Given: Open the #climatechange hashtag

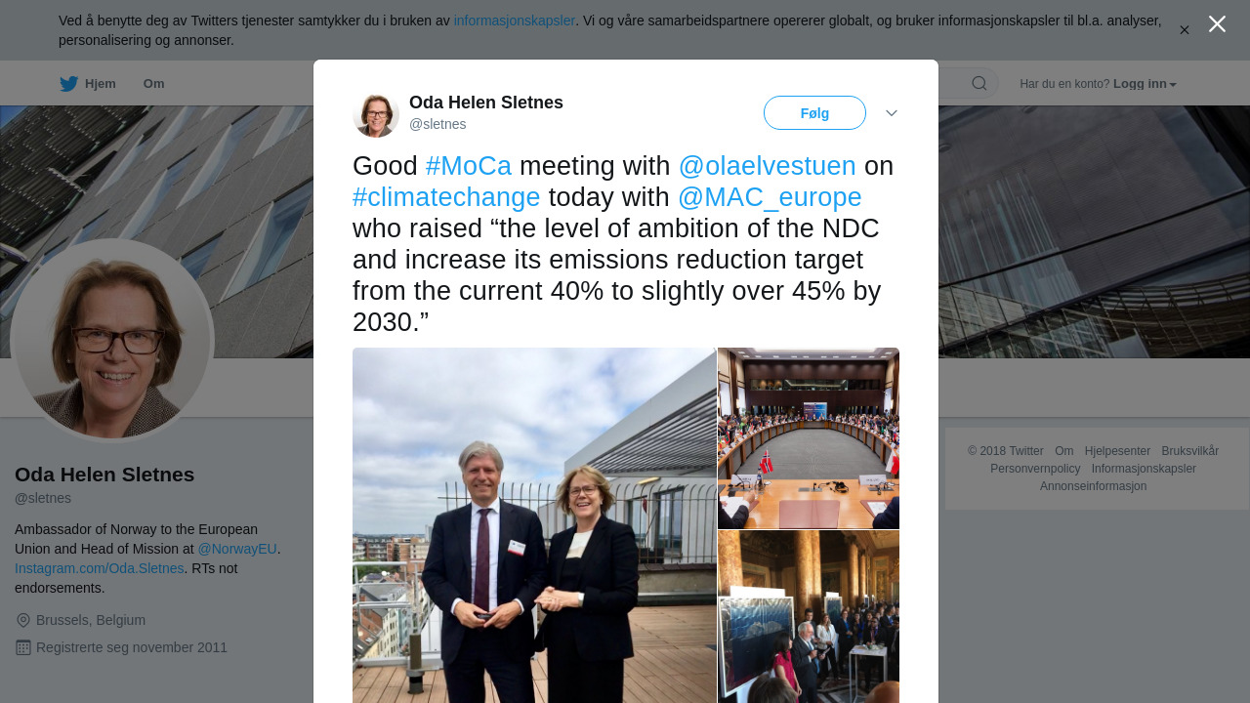Looking at the screenshot, I should [x=446, y=197].
